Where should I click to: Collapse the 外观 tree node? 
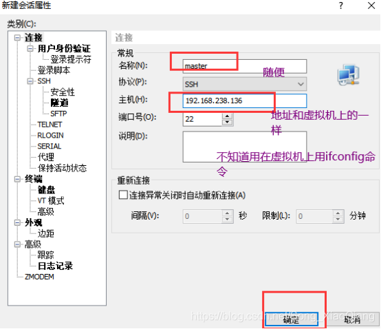coord(17,222)
